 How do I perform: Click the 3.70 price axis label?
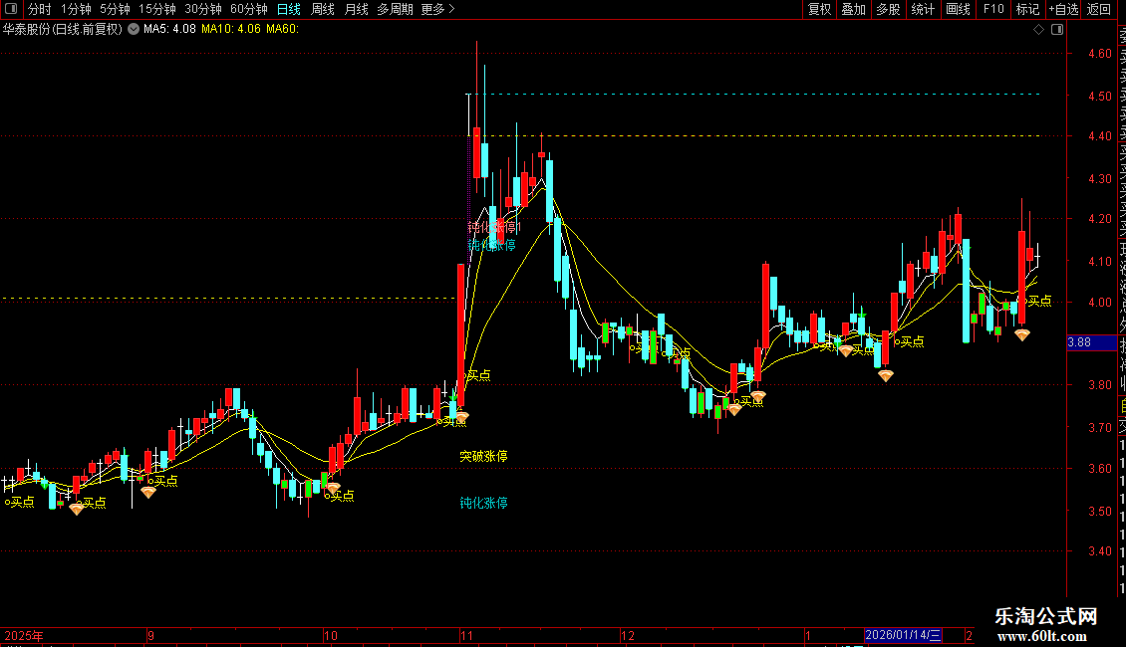pyautogui.click(x=1100, y=427)
